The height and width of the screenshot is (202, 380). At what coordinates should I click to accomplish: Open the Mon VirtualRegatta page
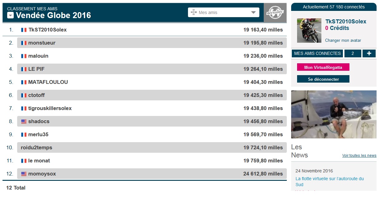[x=323, y=67]
